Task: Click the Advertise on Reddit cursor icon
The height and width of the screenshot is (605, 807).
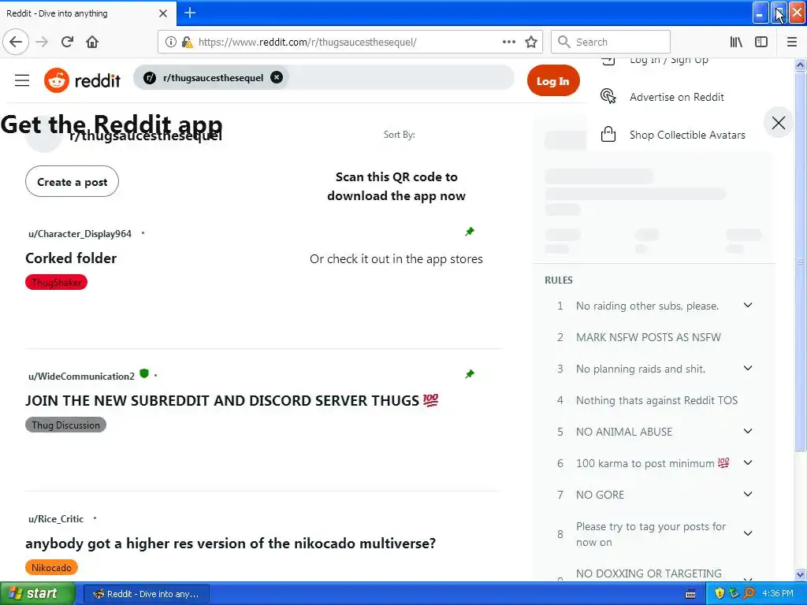Action: [608, 96]
